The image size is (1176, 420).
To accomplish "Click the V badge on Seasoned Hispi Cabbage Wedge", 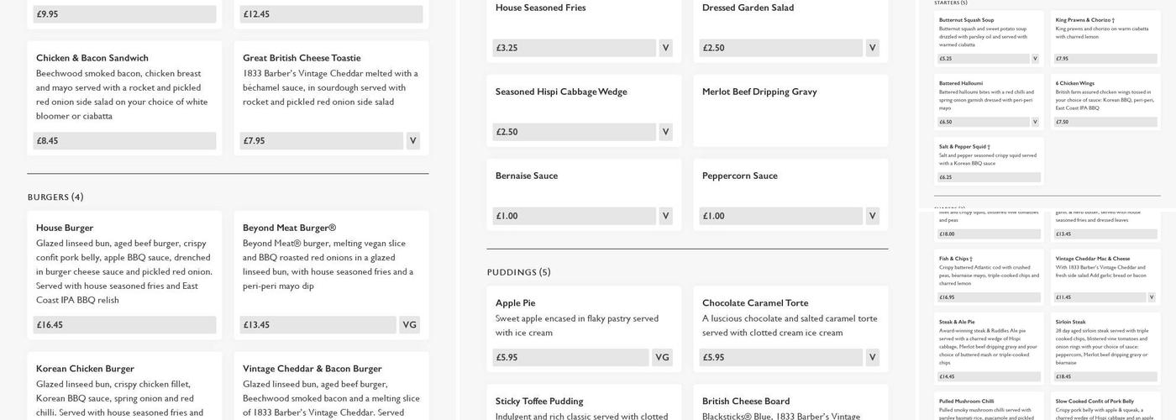I will 665,132.
